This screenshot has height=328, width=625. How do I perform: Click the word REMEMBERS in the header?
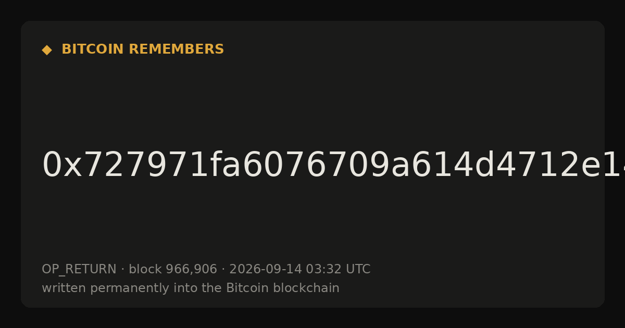coord(176,49)
